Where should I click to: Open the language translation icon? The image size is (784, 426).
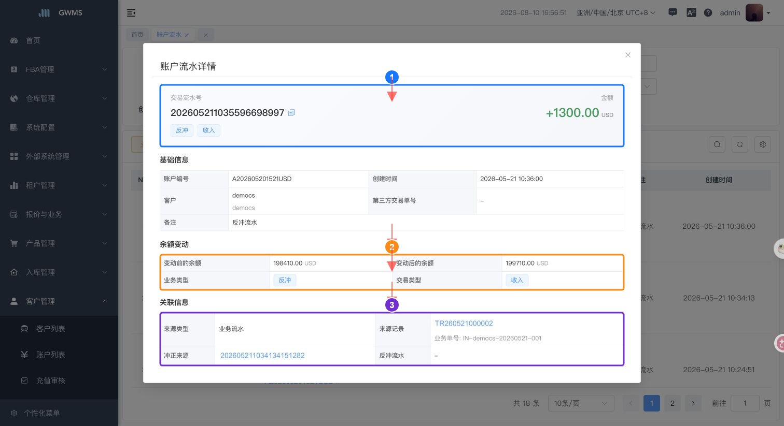tap(691, 12)
